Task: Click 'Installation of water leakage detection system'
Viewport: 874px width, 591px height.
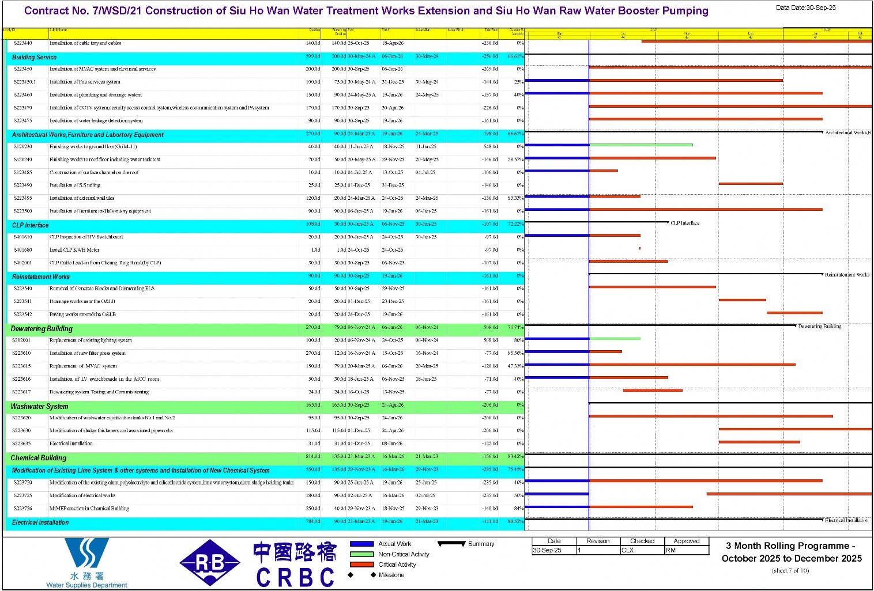Action: coord(96,121)
